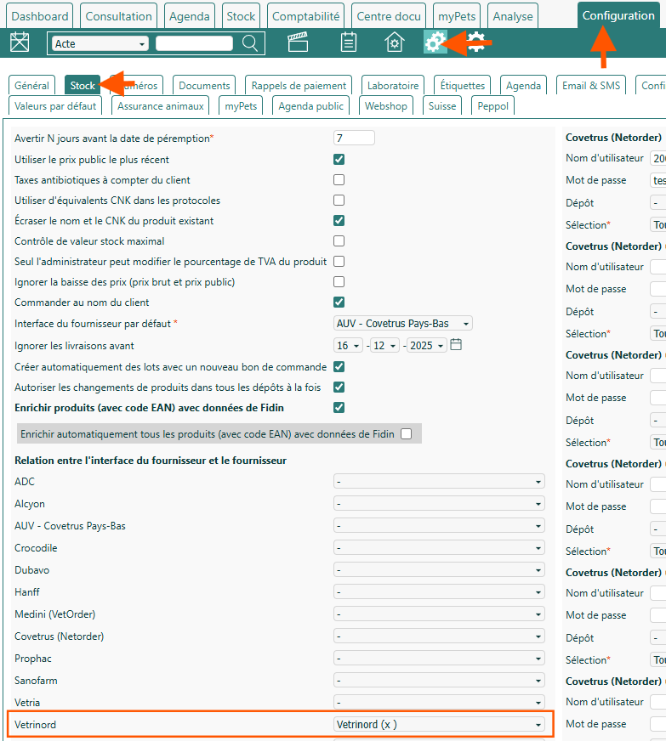This screenshot has width=666, height=741.
Task: Toggle 'Utiliser le prix public le plus récent'
Action: click(x=339, y=159)
